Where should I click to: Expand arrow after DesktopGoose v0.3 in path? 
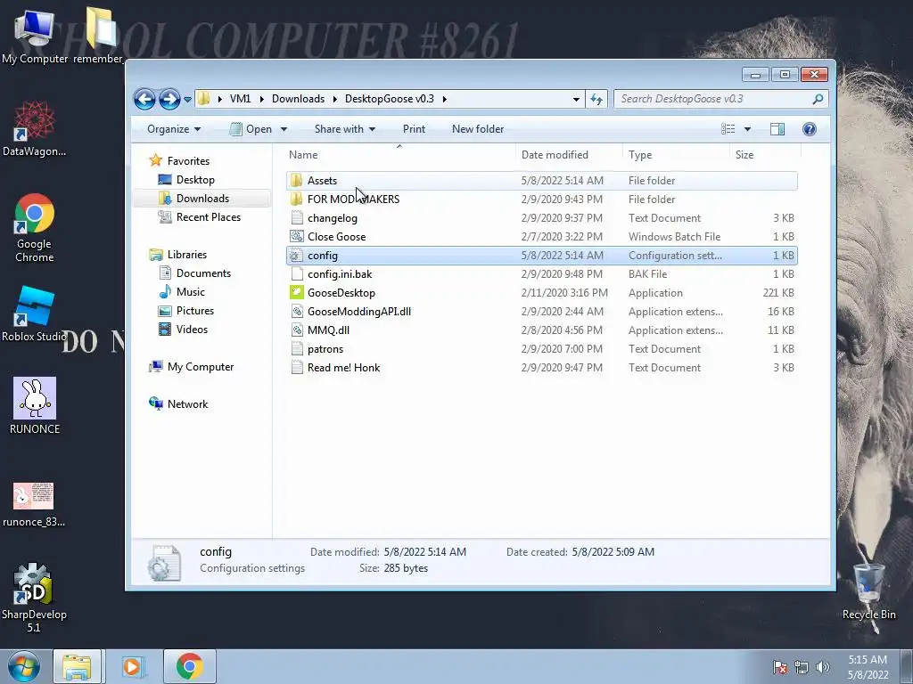click(x=444, y=99)
